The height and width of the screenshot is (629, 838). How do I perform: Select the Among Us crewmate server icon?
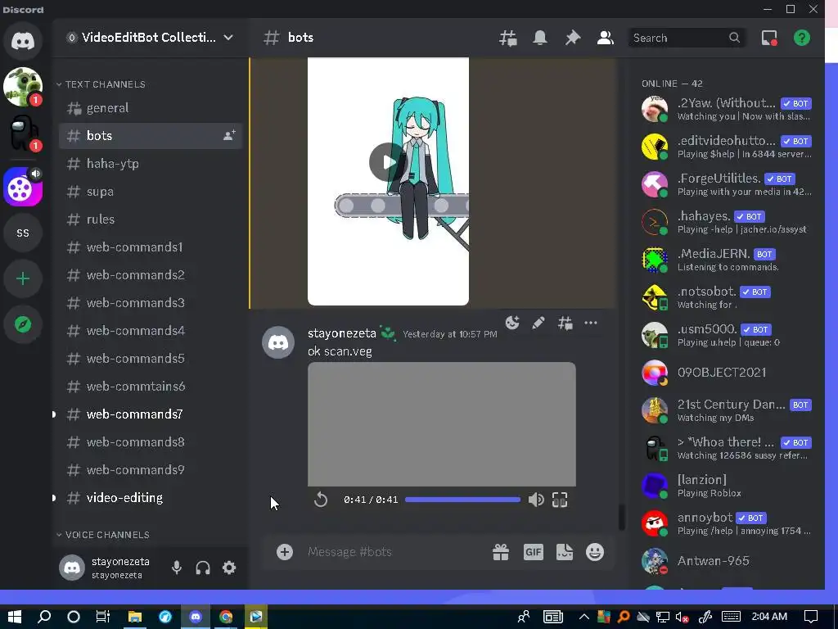click(22, 133)
